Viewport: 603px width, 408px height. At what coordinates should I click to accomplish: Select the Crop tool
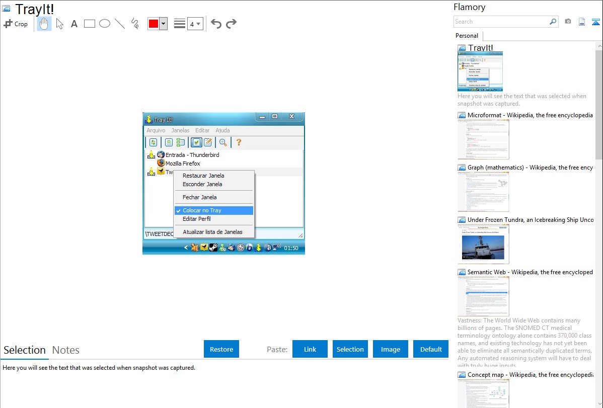point(16,24)
